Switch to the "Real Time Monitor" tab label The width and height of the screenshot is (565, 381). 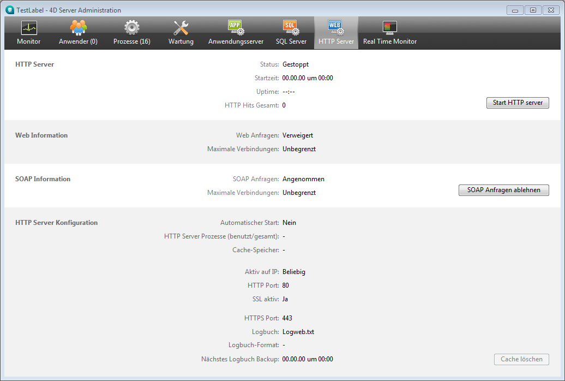point(389,41)
